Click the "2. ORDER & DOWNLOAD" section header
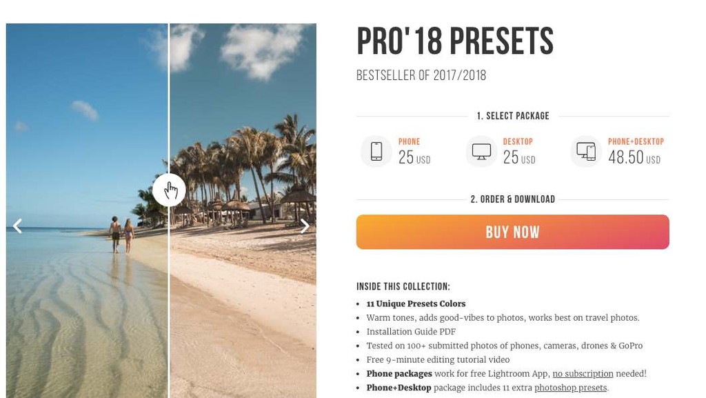The image size is (706, 398). tap(513, 199)
